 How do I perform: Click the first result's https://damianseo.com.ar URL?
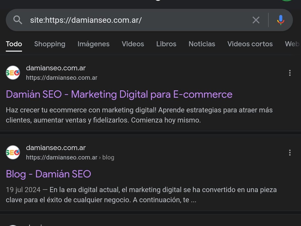62,78
